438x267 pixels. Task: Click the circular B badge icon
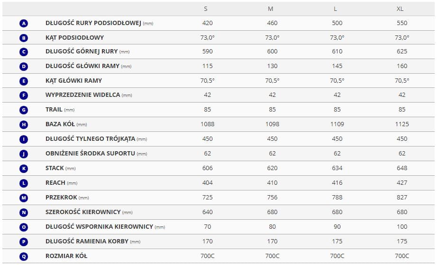click(x=24, y=38)
